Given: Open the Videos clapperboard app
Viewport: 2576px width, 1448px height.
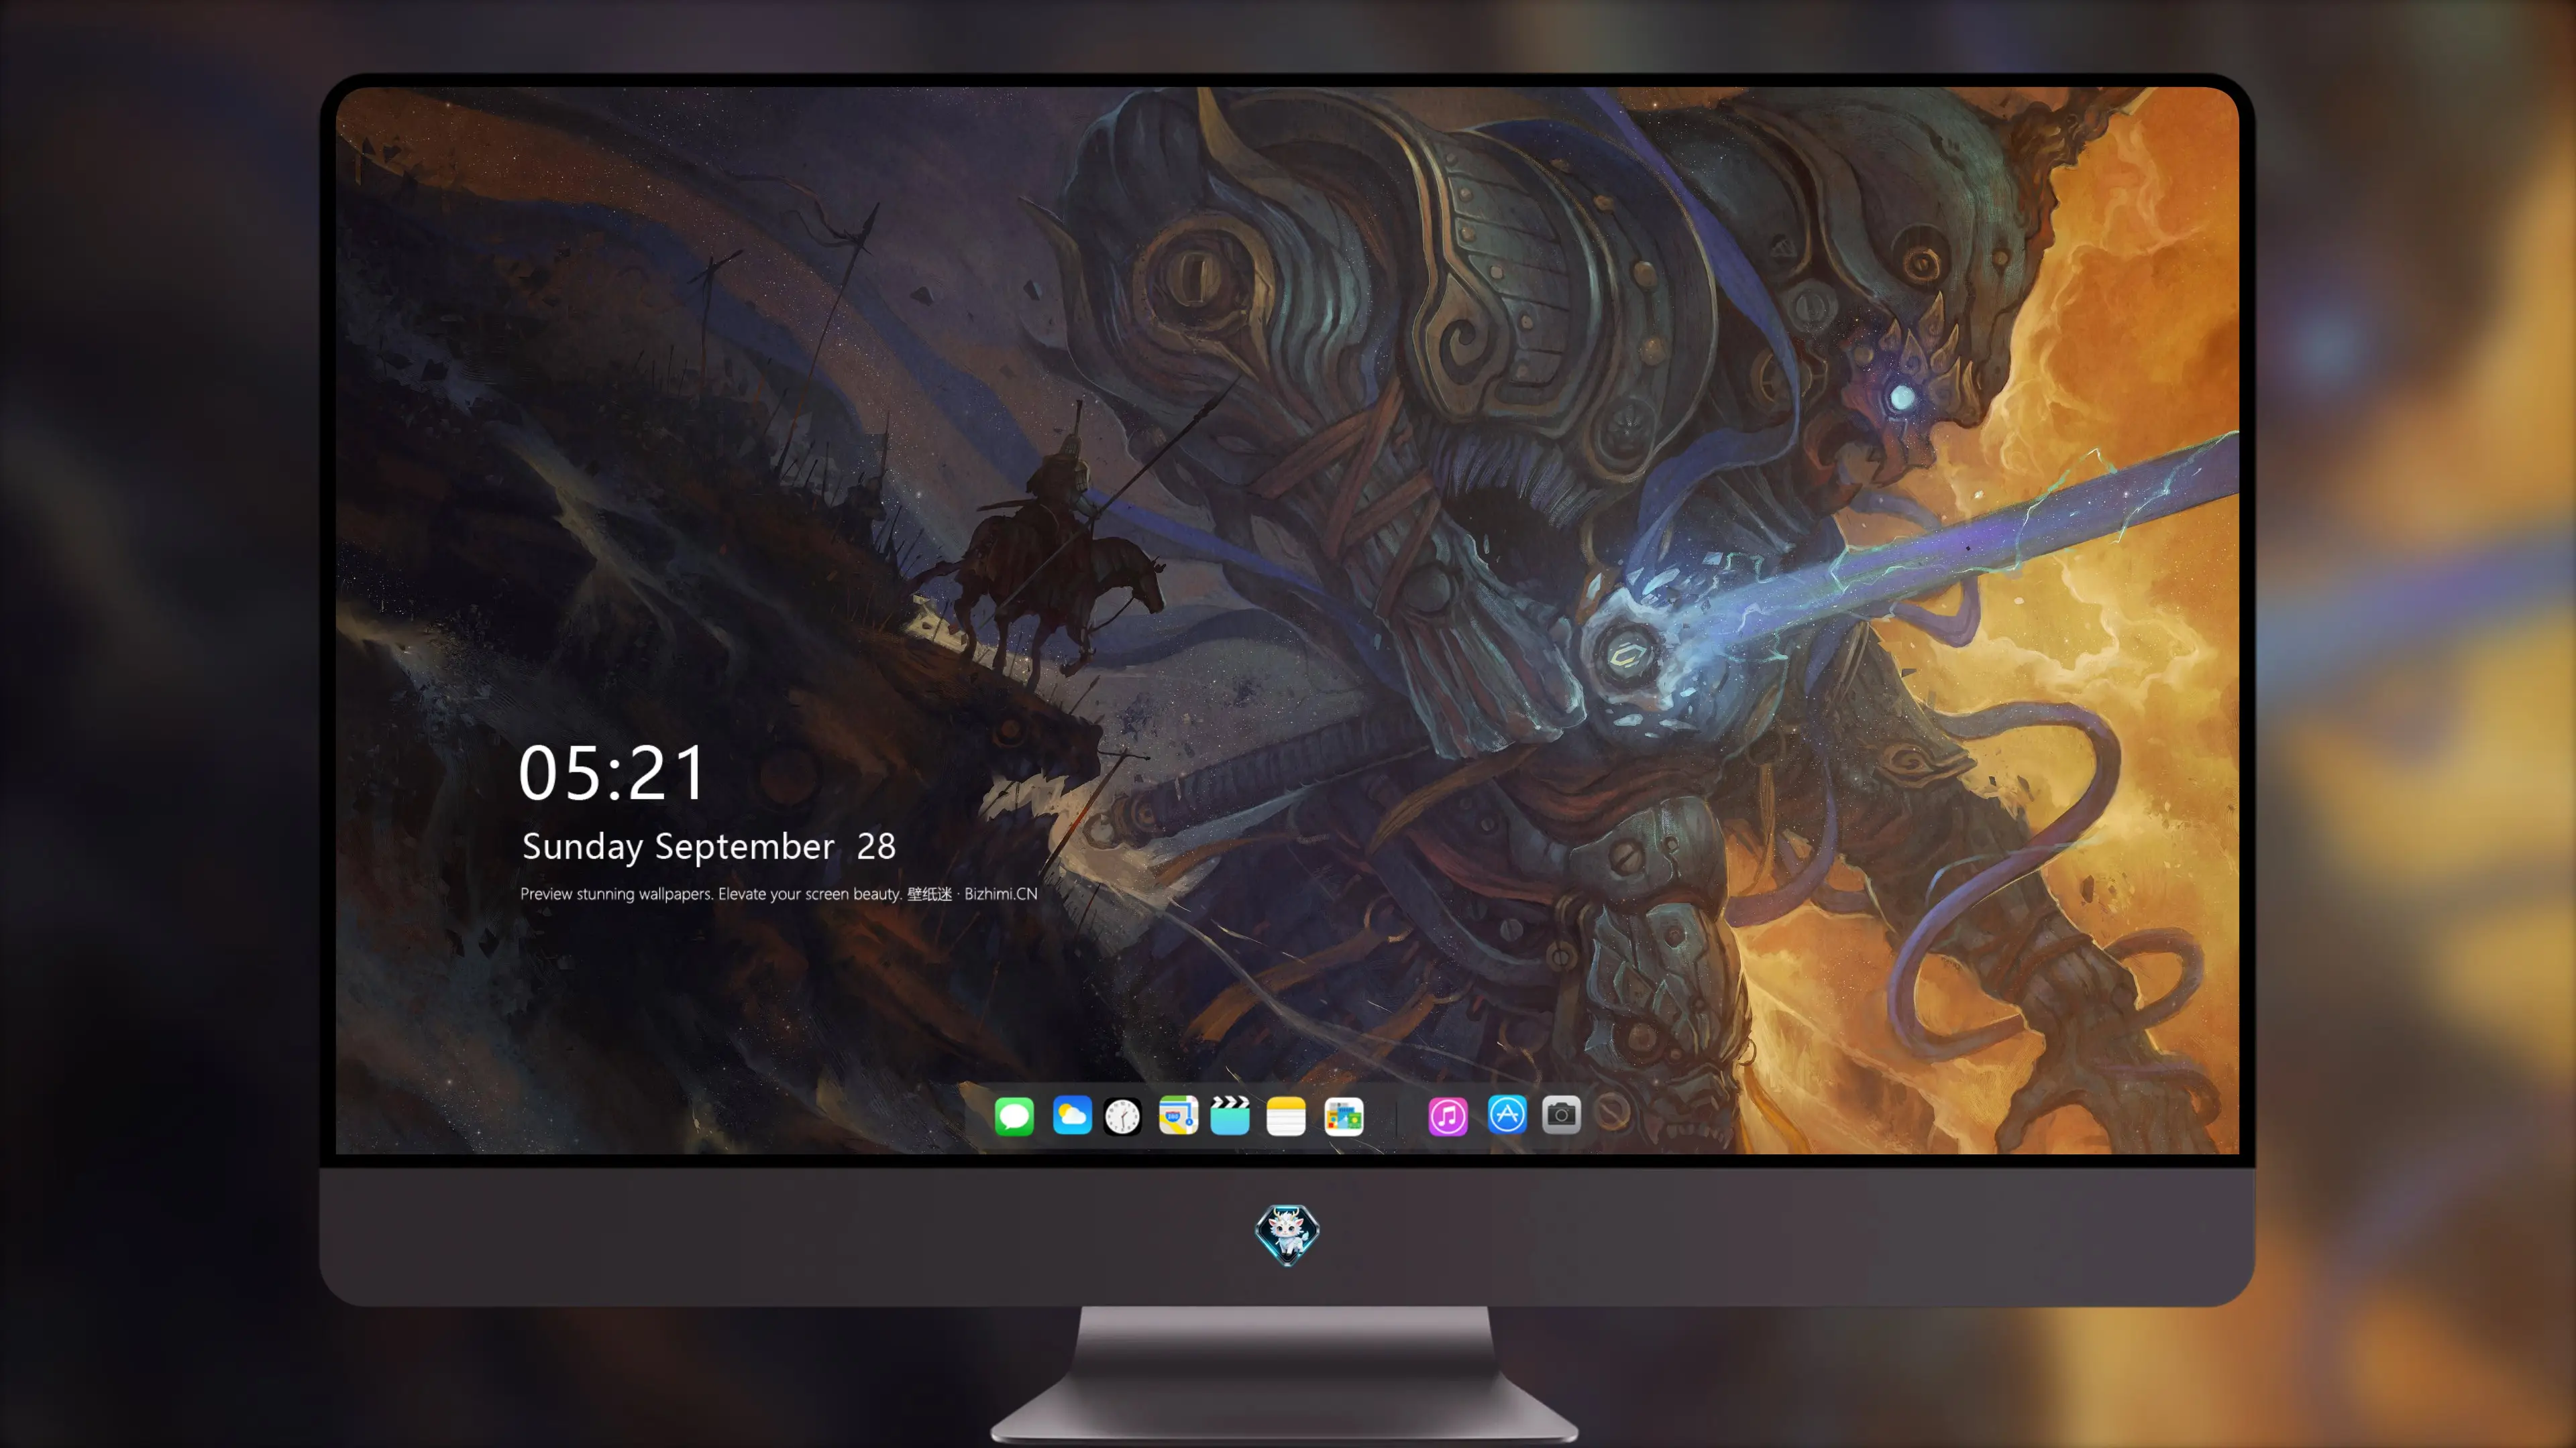Looking at the screenshot, I should click(x=1230, y=1115).
